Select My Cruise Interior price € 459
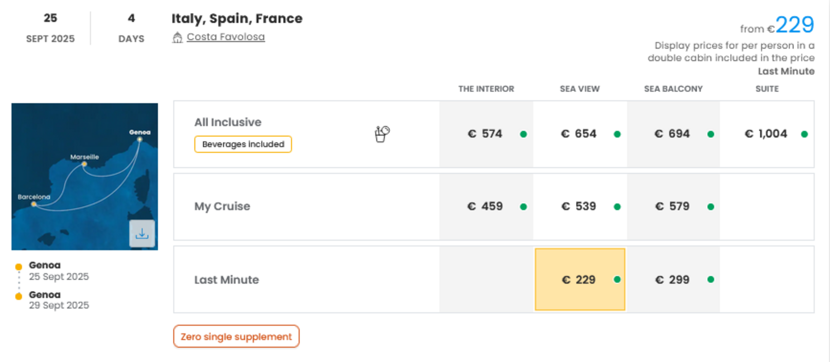830x362 pixels. click(486, 206)
